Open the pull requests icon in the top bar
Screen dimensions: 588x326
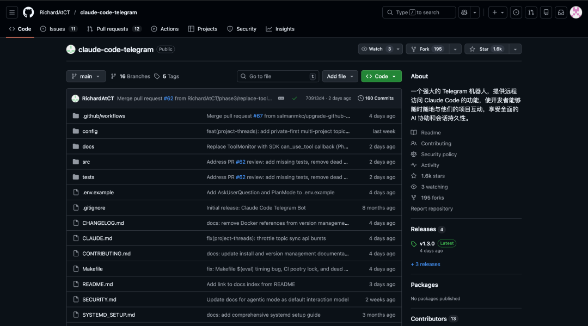[x=531, y=13]
